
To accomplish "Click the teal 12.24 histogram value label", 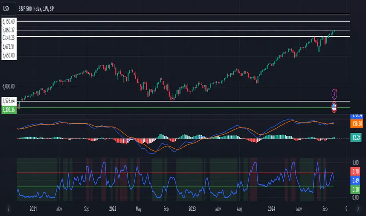I will point(356,137).
